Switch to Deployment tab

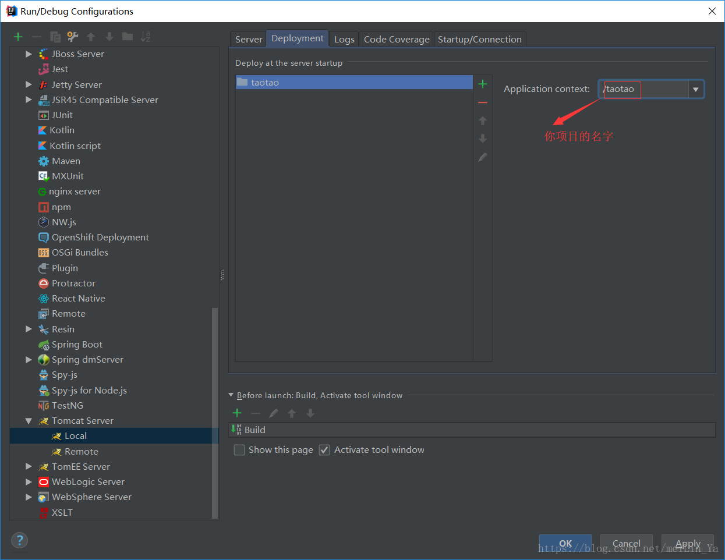tap(298, 38)
